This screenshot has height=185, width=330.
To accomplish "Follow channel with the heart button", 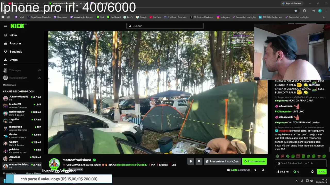I will tap(199, 161).
